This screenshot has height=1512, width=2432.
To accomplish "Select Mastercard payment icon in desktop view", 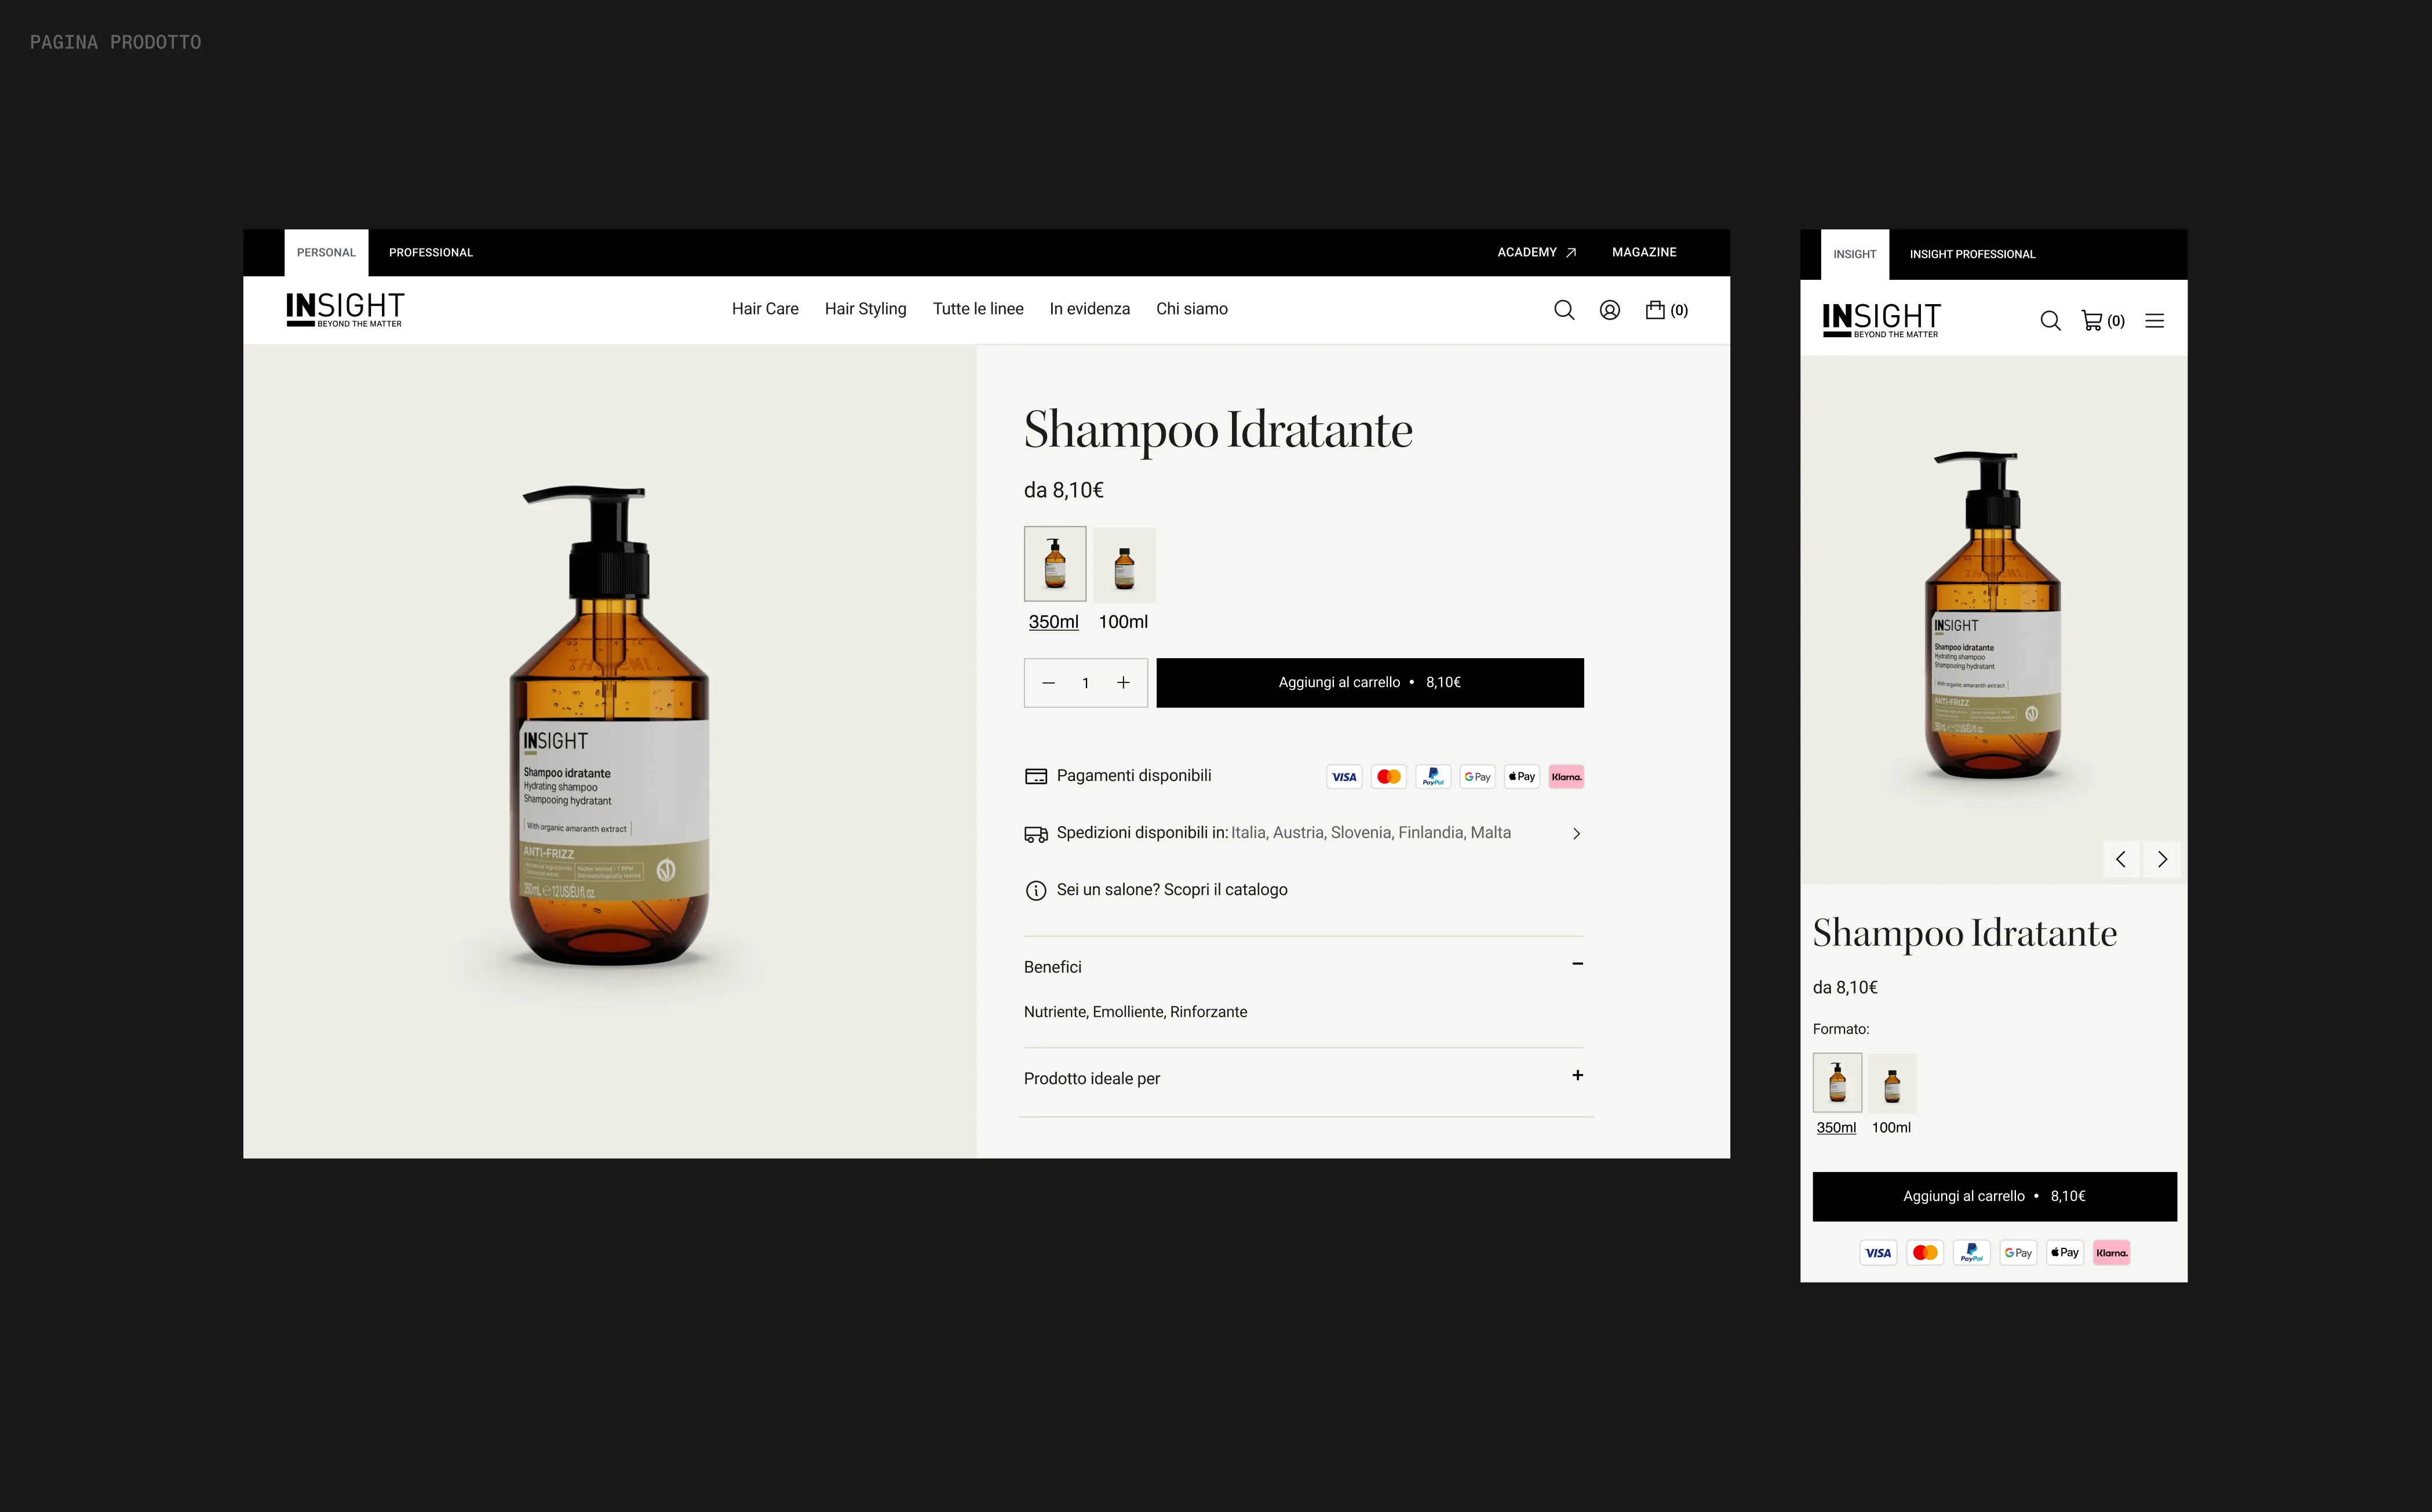I will point(1389,777).
